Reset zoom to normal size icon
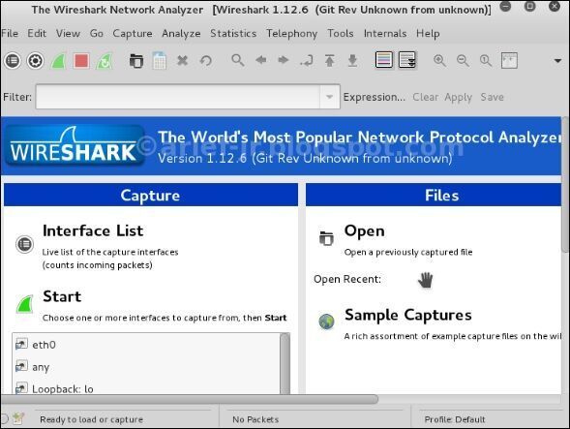This screenshot has width=570, height=429. click(x=486, y=60)
